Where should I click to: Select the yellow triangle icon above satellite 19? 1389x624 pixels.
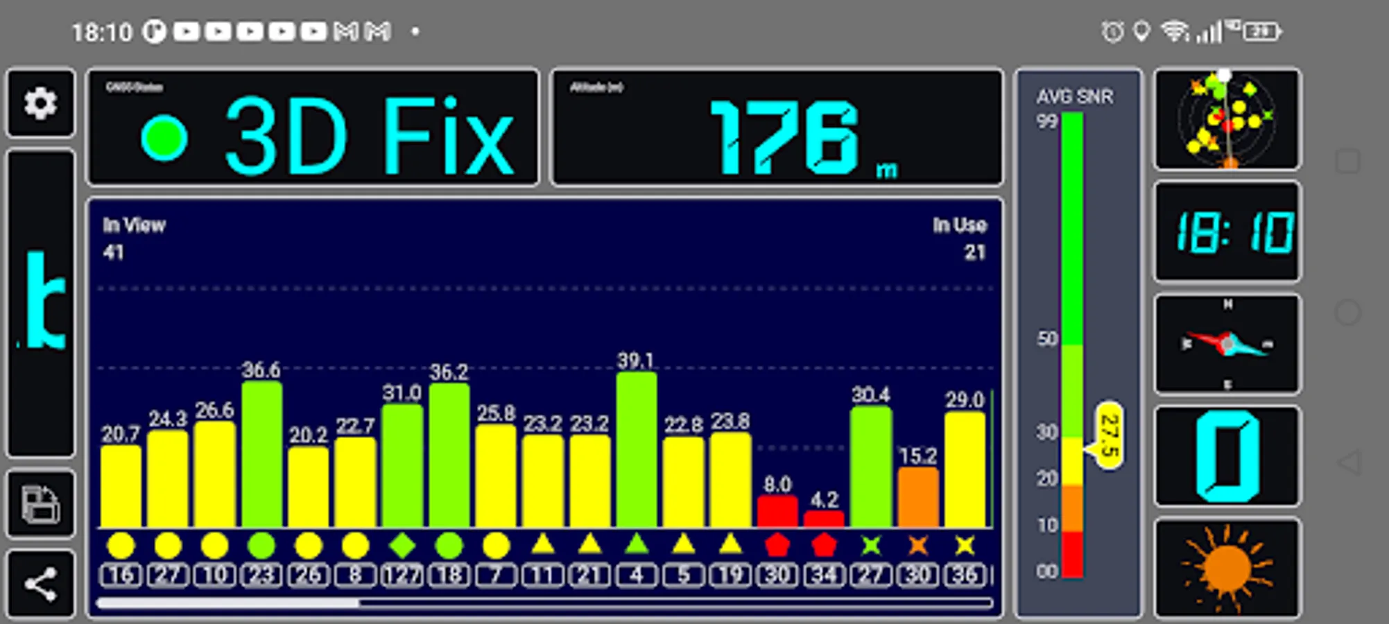(x=730, y=544)
